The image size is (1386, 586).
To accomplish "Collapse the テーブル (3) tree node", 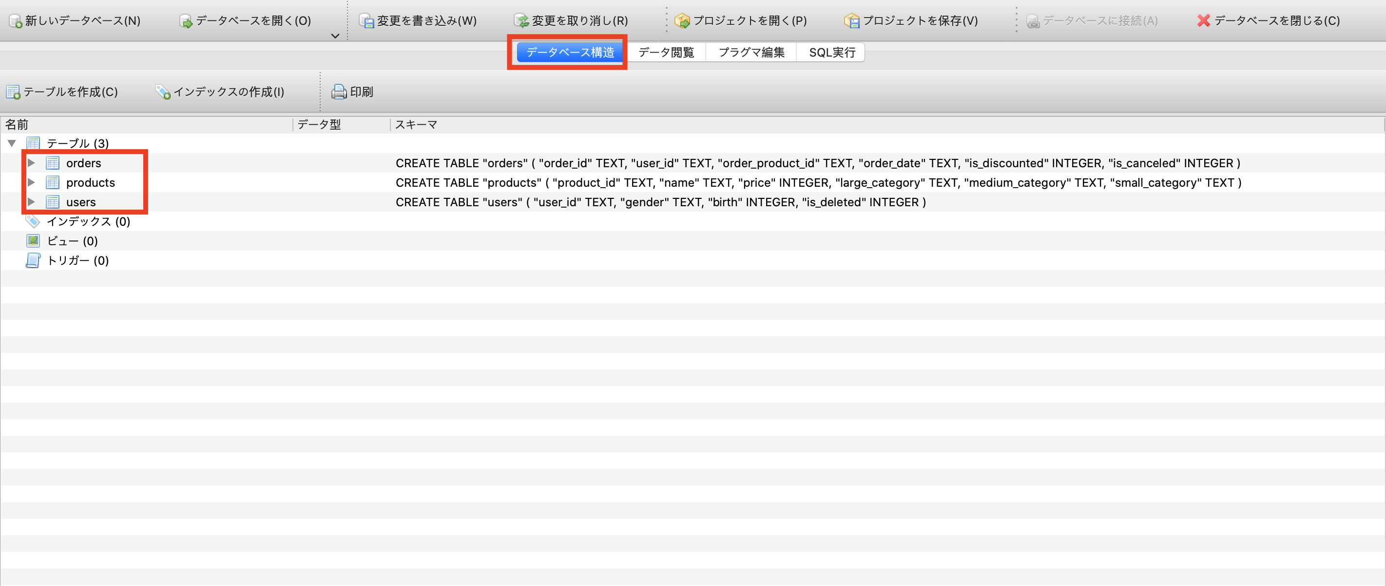I will click(x=12, y=143).
